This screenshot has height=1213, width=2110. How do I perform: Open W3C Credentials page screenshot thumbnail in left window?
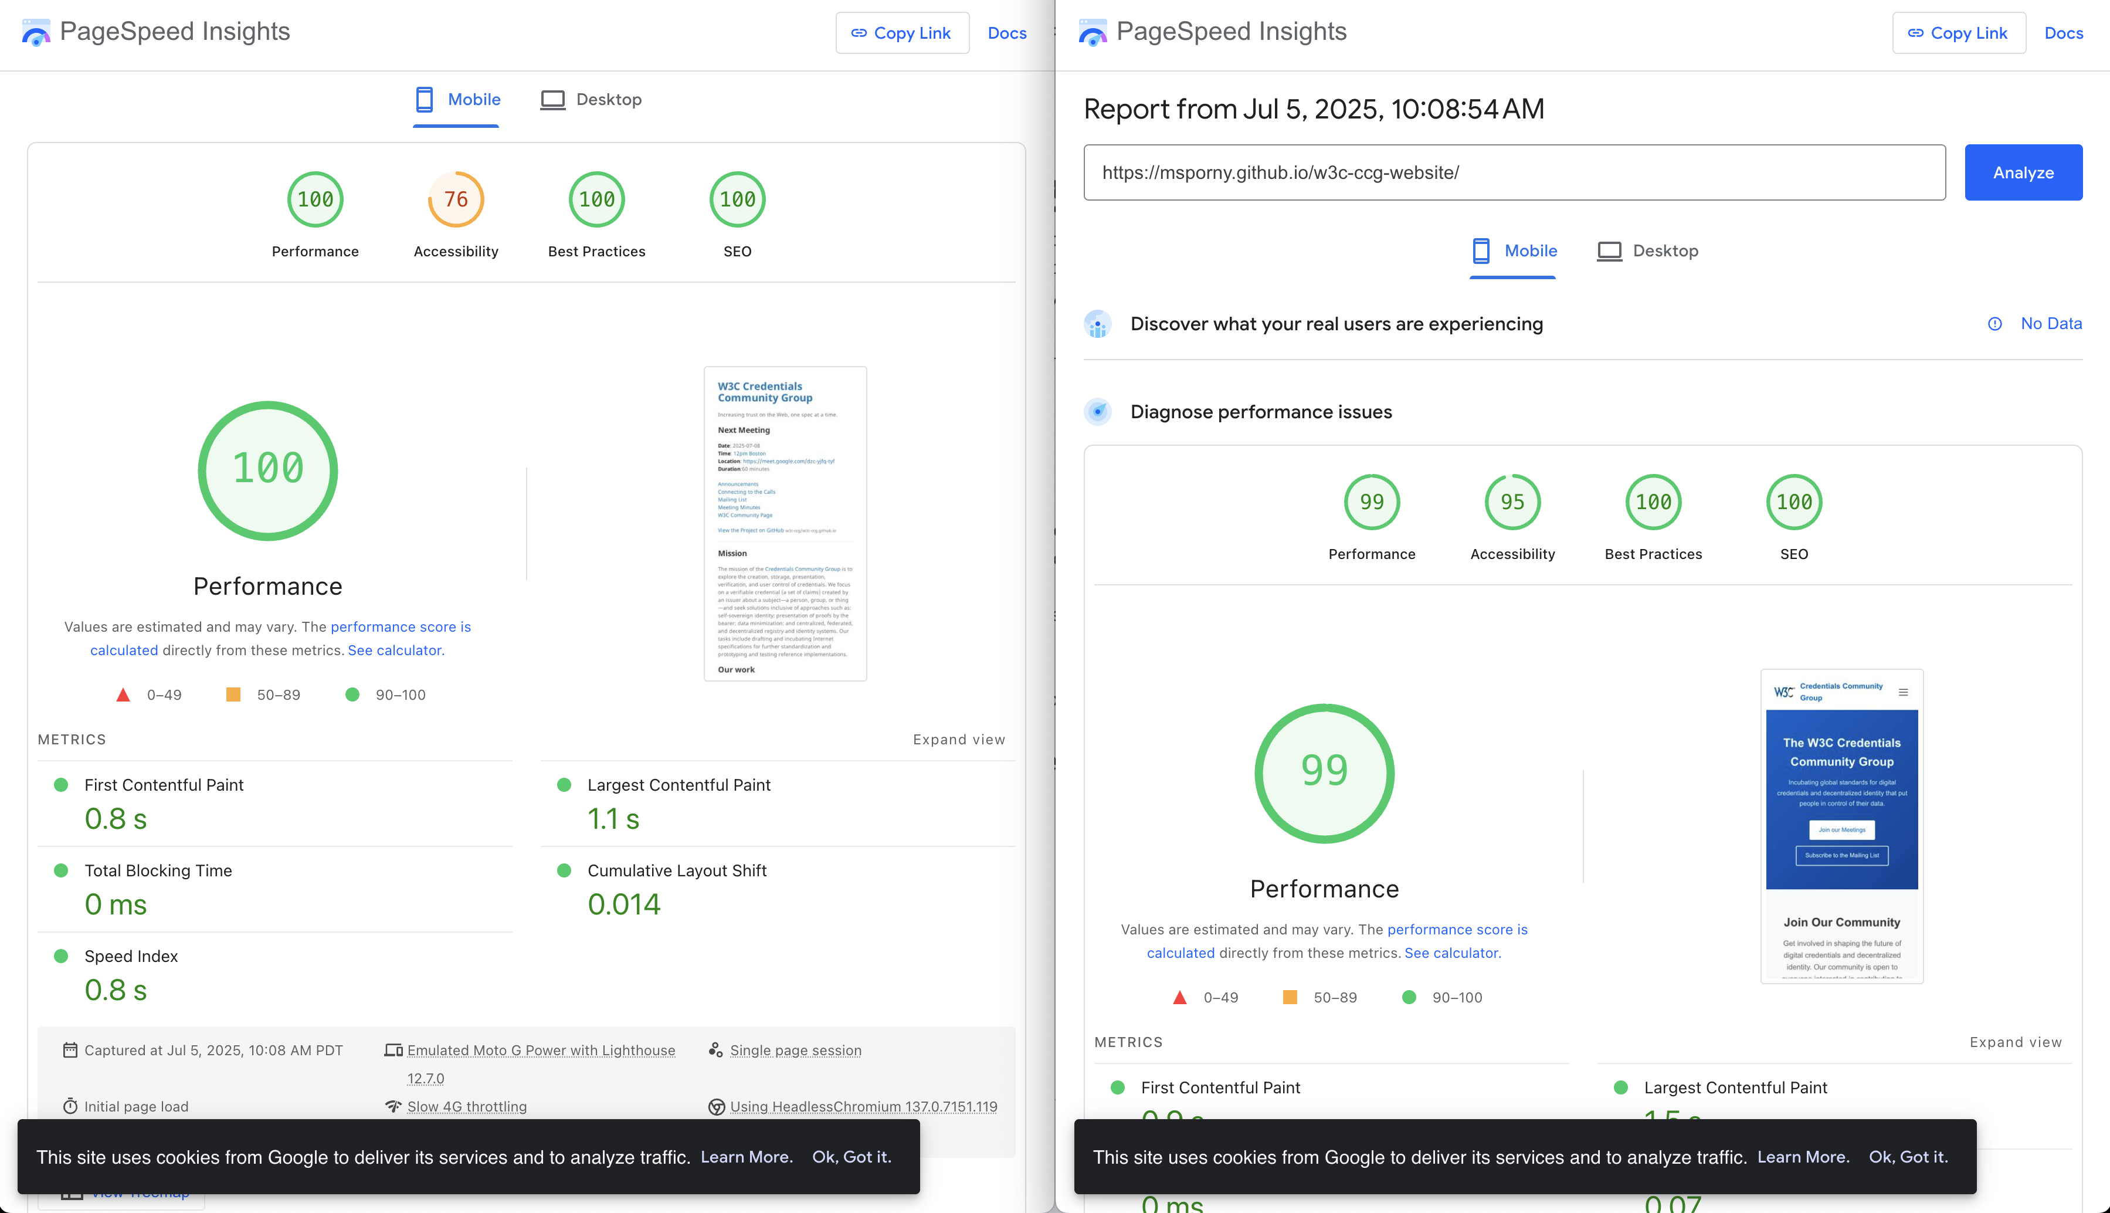pyautogui.click(x=785, y=523)
